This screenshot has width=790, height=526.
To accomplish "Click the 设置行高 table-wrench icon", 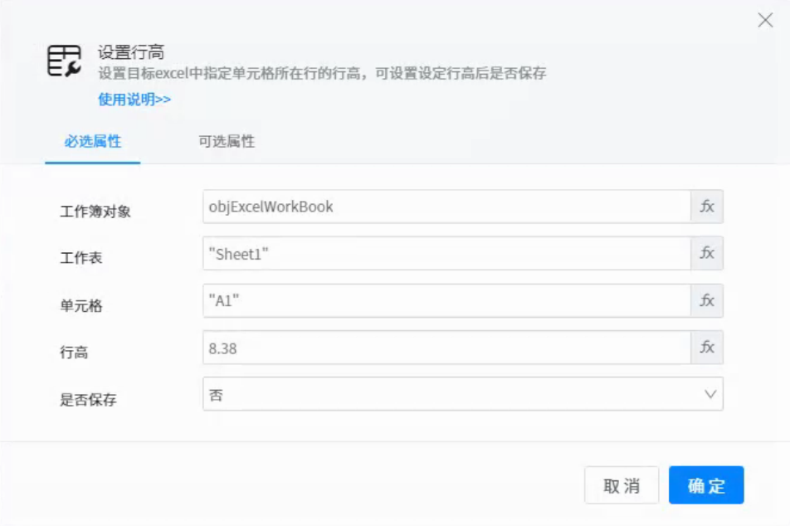I will (x=64, y=61).
